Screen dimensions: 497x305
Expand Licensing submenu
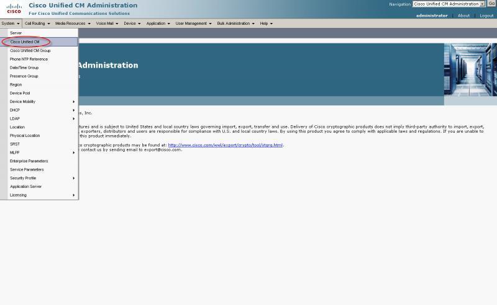click(39, 195)
